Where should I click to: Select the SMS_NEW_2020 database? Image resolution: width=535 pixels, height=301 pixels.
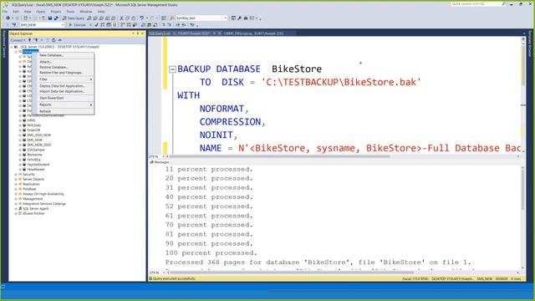click(x=39, y=145)
